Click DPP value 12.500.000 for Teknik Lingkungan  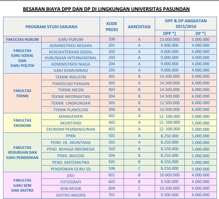[170, 103]
